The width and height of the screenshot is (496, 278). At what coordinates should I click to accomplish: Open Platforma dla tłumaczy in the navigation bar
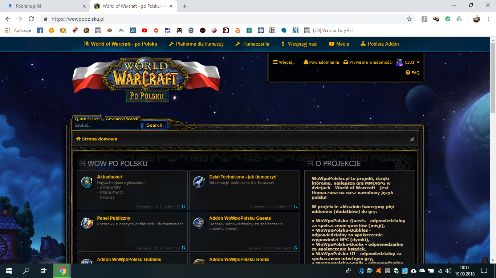196,44
